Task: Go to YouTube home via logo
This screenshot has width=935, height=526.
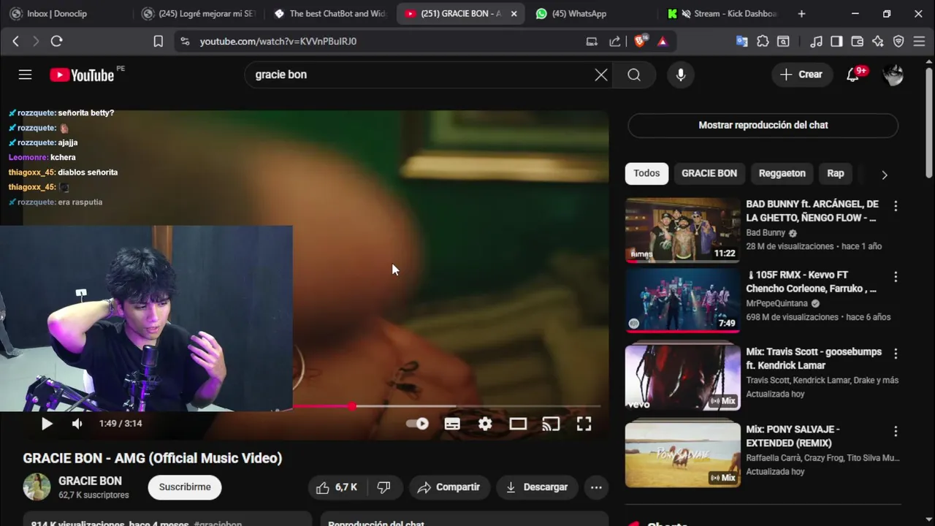Action: [x=82, y=75]
